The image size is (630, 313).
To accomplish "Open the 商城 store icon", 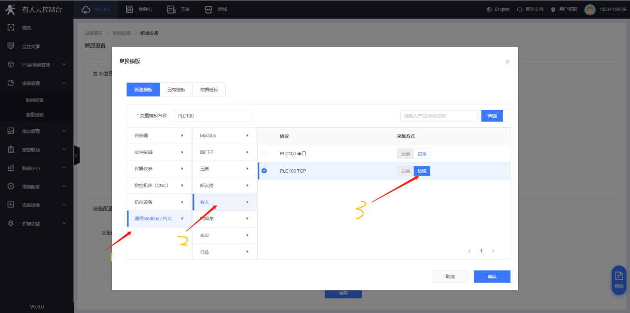I will point(208,9).
